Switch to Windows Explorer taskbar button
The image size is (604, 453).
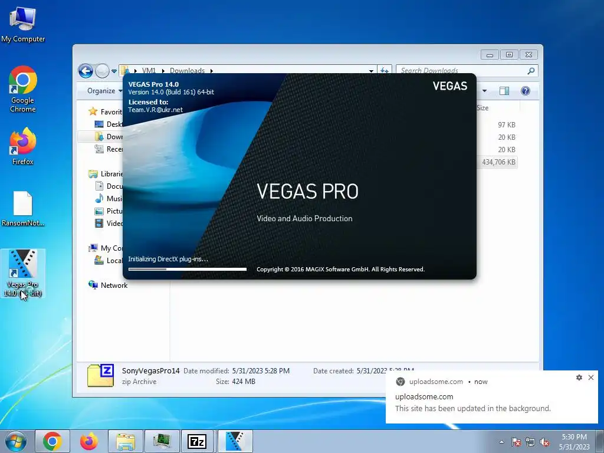125,441
